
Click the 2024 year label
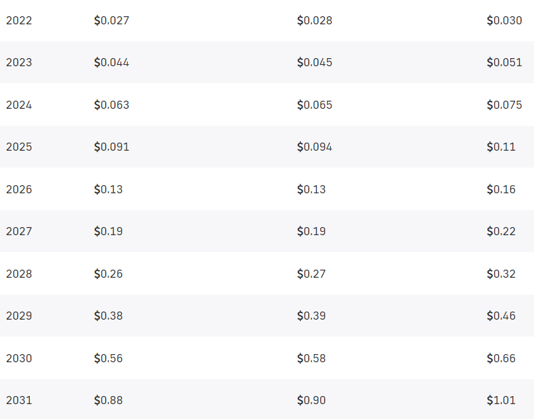(19, 105)
